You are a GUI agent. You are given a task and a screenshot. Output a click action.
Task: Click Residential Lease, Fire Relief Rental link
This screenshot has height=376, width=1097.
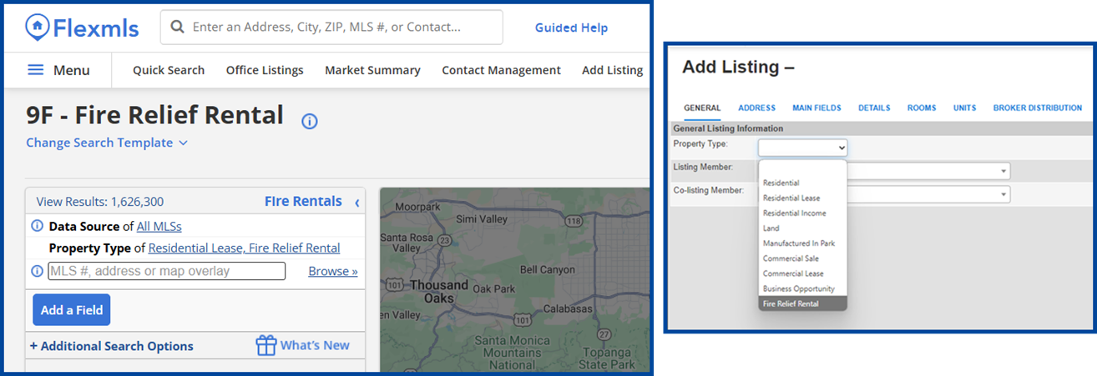(x=244, y=248)
